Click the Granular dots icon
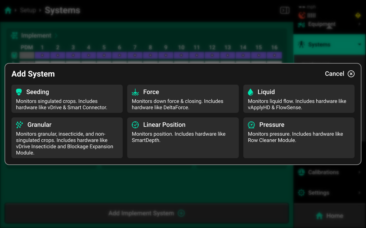Viewport: 366px width, 228px height. pyautogui.click(x=19, y=125)
